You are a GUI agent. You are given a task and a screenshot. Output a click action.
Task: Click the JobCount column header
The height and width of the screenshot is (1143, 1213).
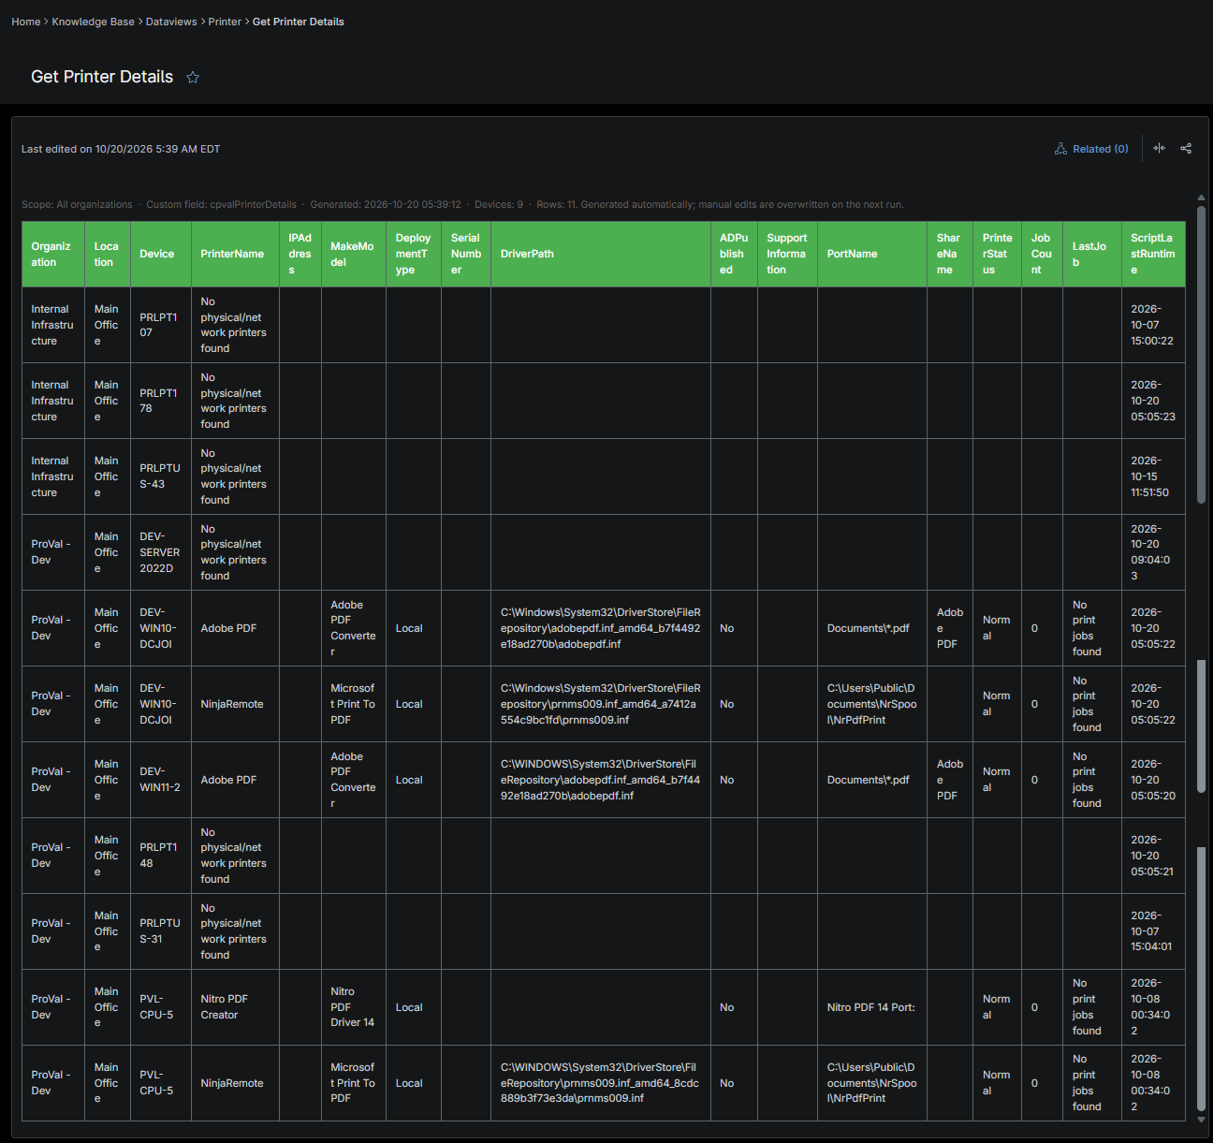1043,254
